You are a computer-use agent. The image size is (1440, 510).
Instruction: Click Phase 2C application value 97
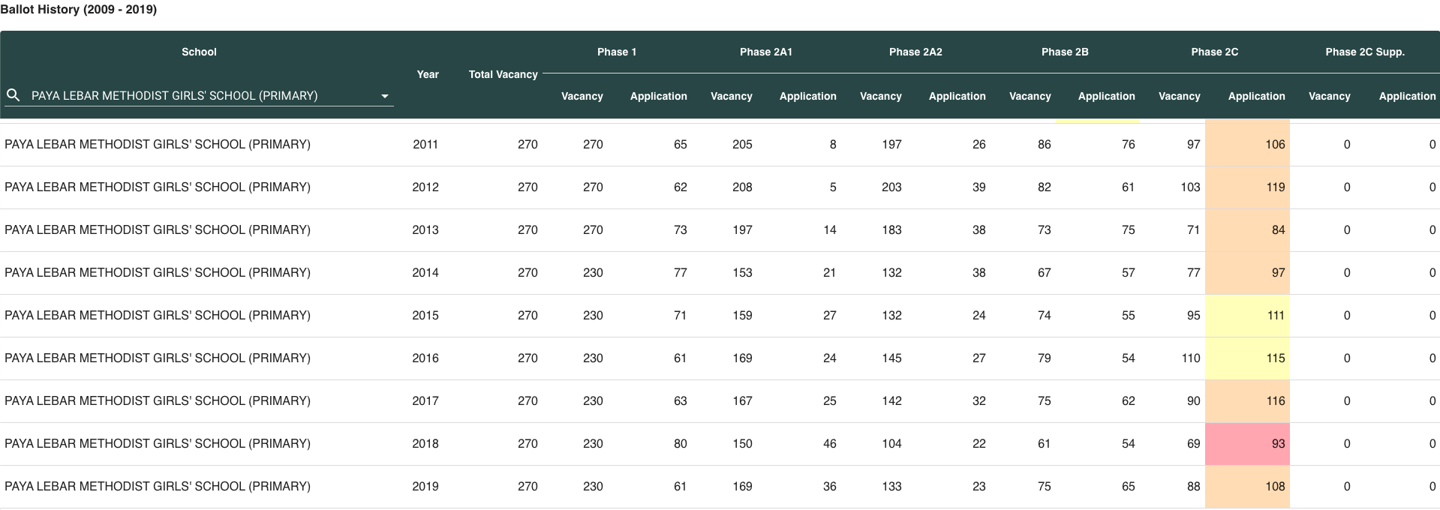tap(1279, 272)
